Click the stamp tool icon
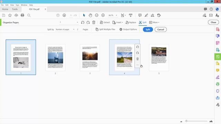This screenshot has height=124, width=221. click(159, 15)
